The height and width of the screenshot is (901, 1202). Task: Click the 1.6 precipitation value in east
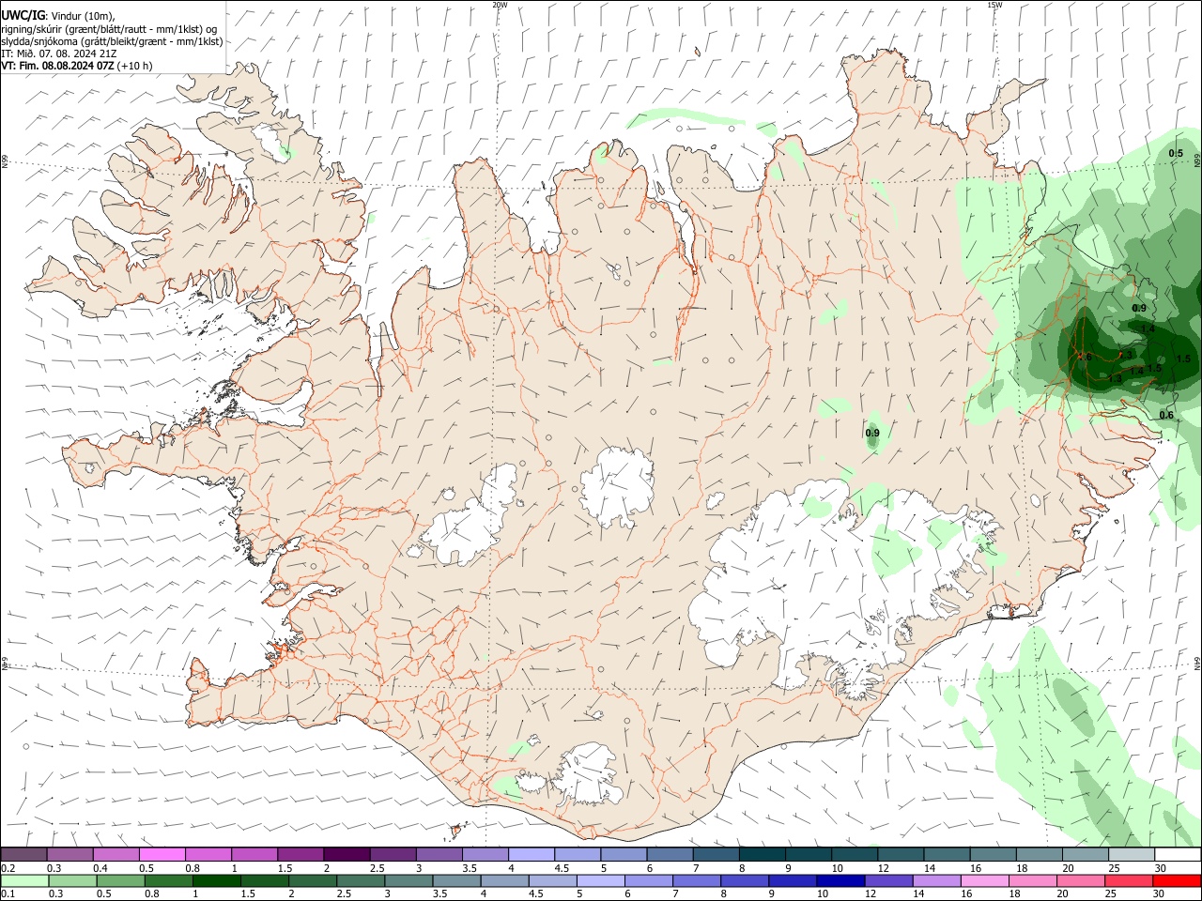click(1084, 357)
